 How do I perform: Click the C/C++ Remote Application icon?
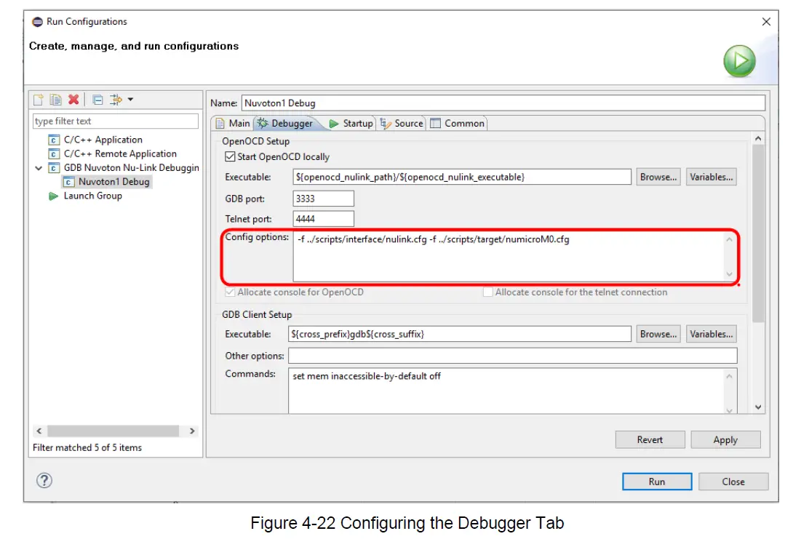pos(54,153)
